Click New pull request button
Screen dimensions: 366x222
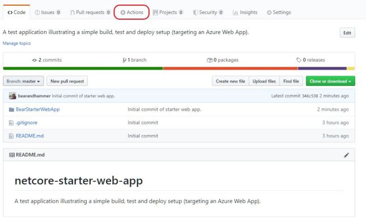(67, 81)
